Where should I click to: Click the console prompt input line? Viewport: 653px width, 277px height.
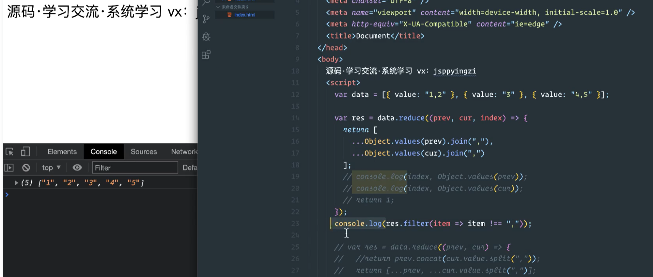point(100,195)
